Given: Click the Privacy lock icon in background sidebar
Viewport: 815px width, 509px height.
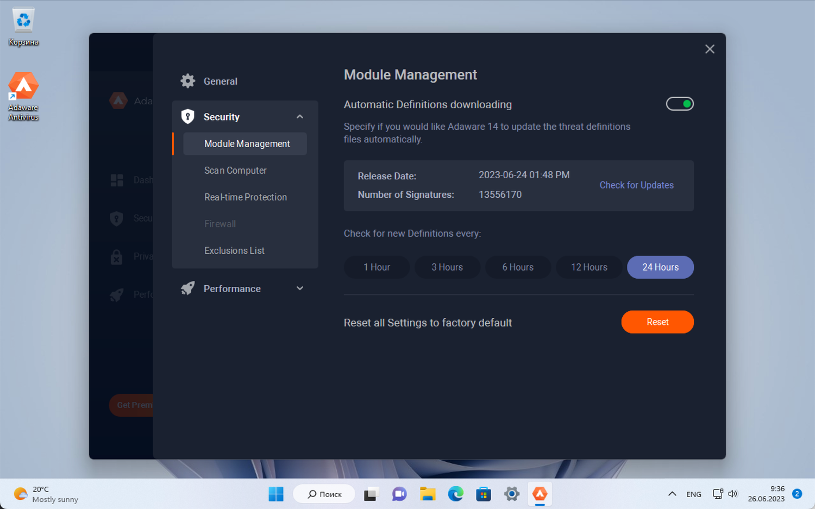Looking at the screenshot, I should click(x=117, y=256).
